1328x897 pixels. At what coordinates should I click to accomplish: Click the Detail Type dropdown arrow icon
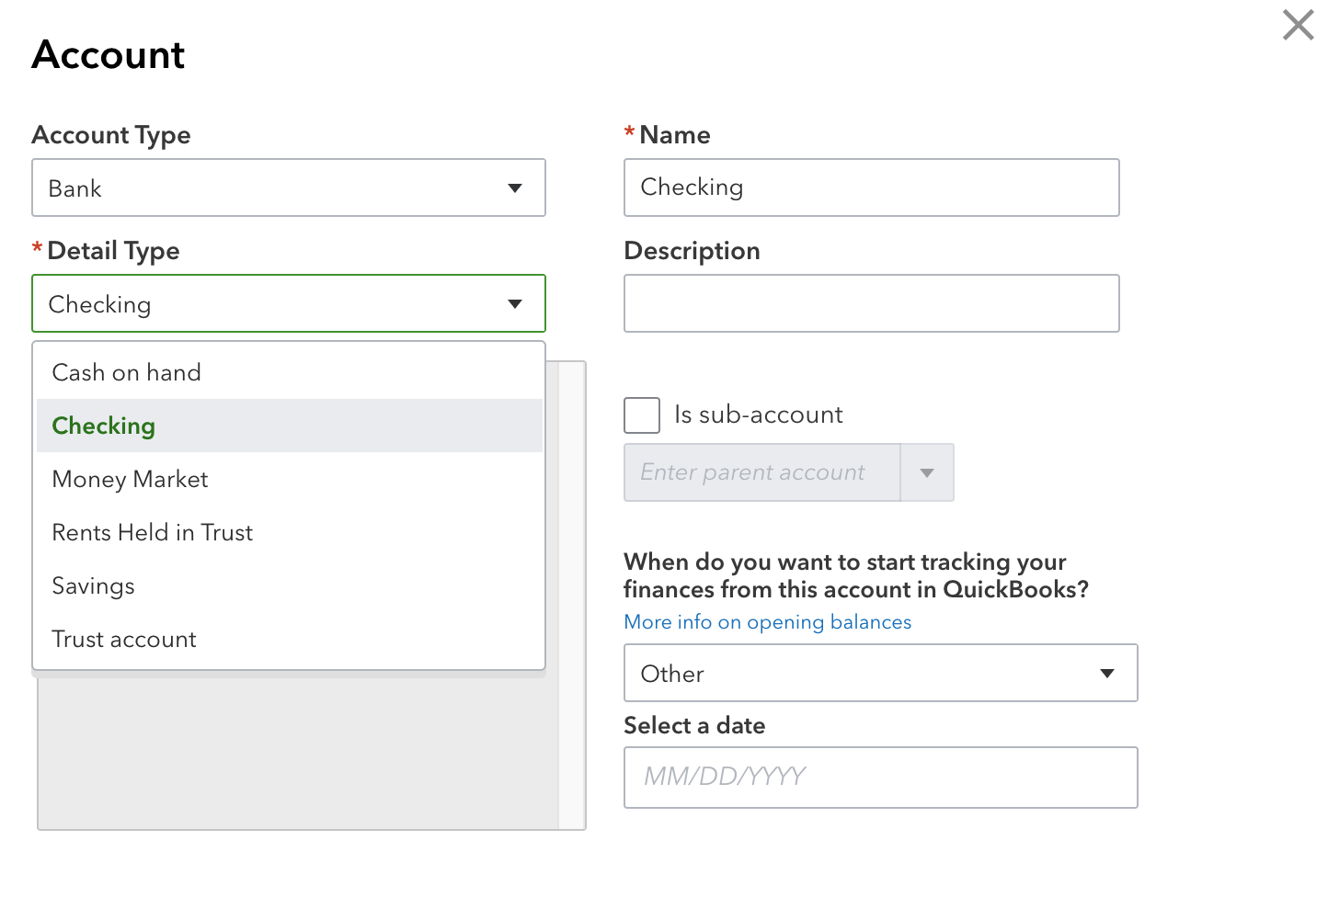515,303
